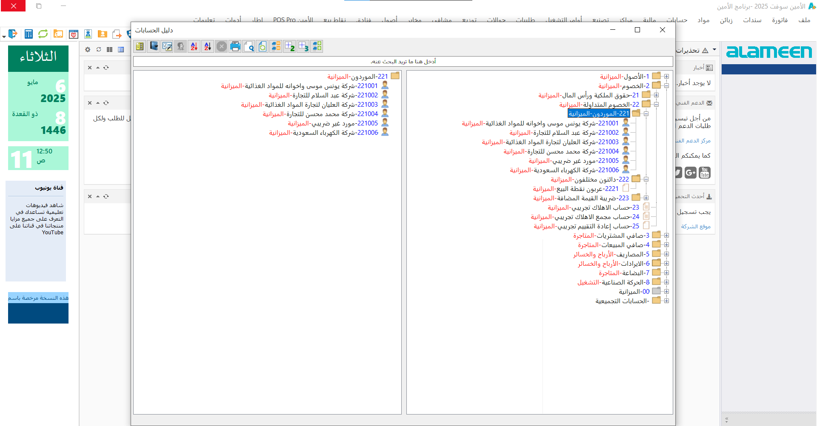The width and height of the screenshot is (817, 426).
Task: Click the account search input field
Action: 403,62
